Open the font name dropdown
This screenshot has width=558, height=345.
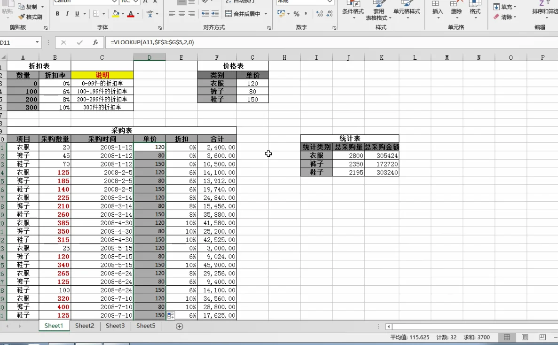coord(114,1)
